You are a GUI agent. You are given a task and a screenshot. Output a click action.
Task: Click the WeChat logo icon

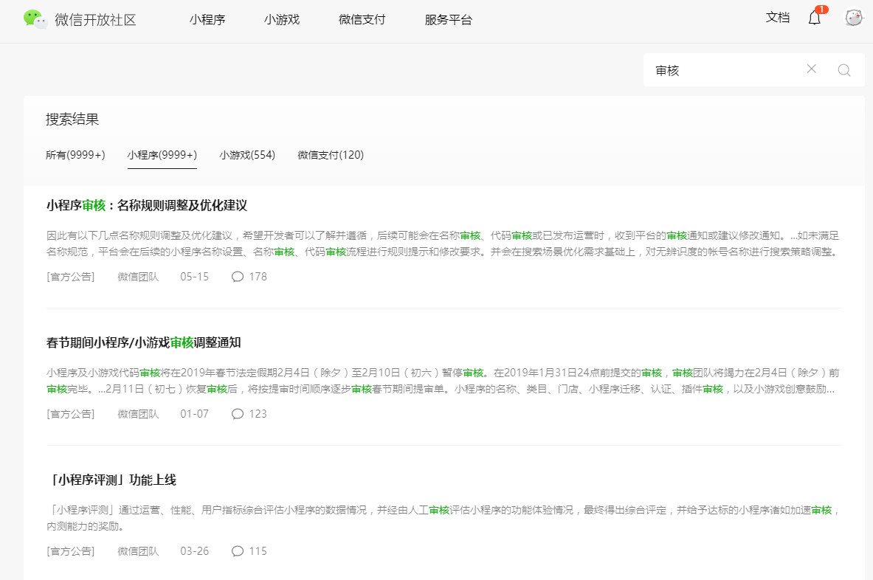[35, 19]
